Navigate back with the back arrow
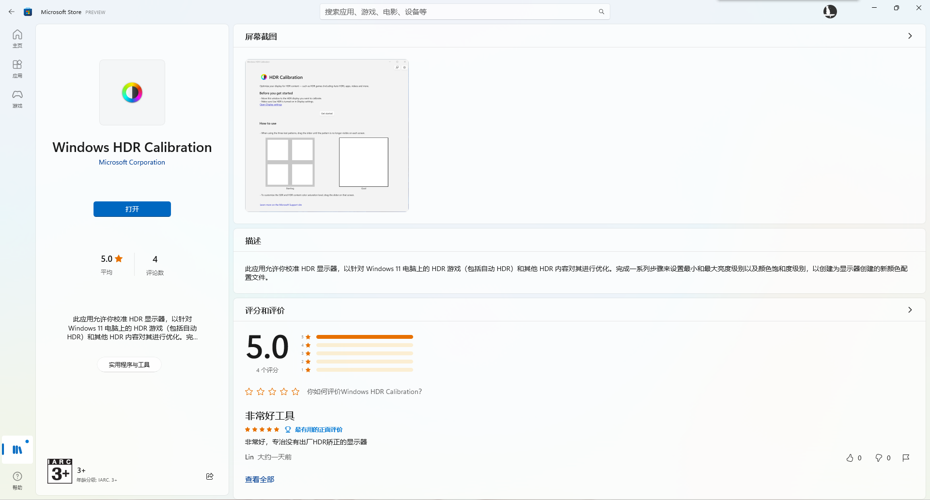The height and width of the screenshot is (500, 930). [x=12, y=11]
